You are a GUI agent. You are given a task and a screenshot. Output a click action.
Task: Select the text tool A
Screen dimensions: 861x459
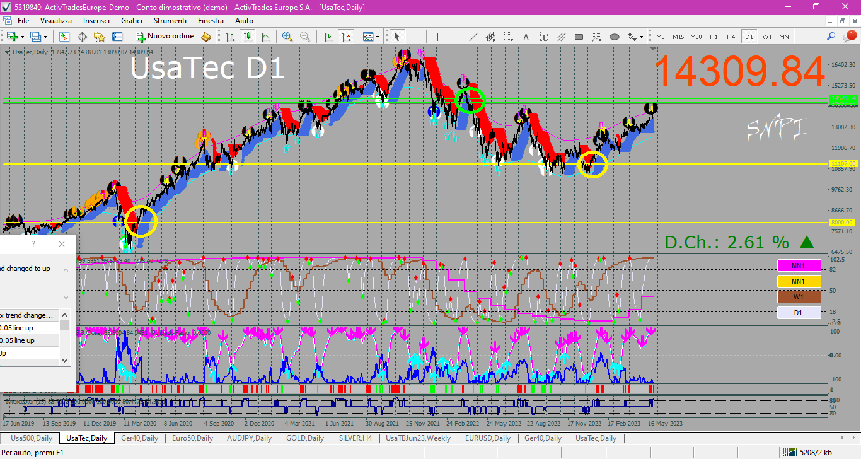point(526,37)
